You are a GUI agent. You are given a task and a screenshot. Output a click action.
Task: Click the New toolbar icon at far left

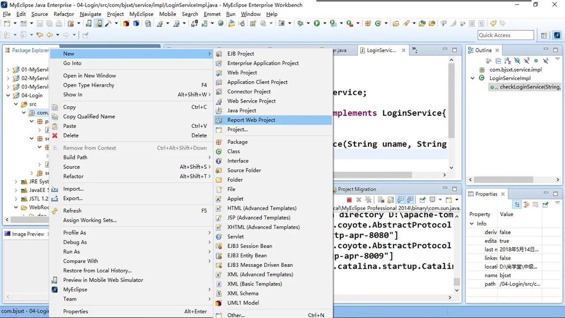tap(7, 23)
